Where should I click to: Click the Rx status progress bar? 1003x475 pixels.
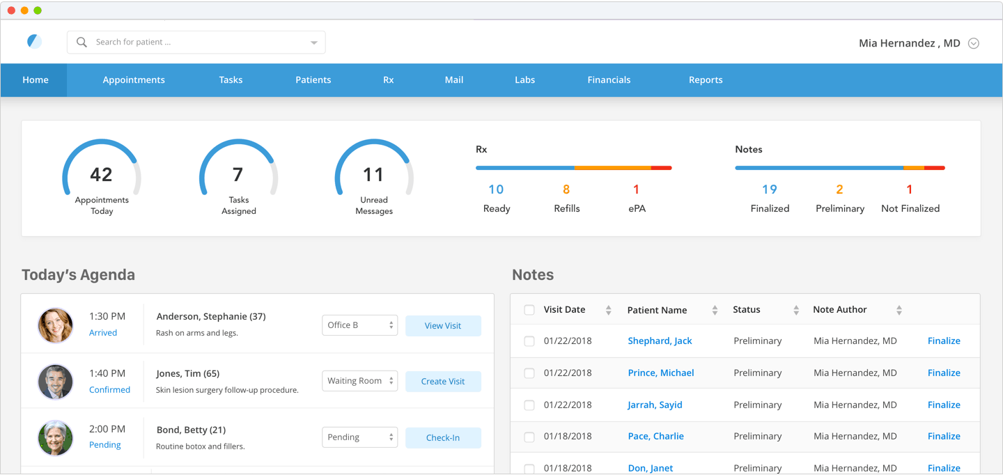[x=573, y=168]
